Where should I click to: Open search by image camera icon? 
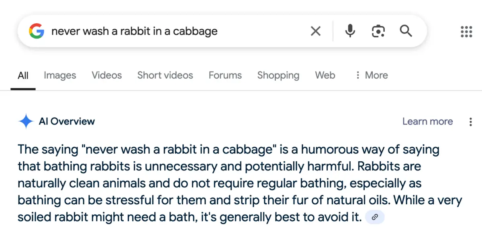[x=378, y=31]
